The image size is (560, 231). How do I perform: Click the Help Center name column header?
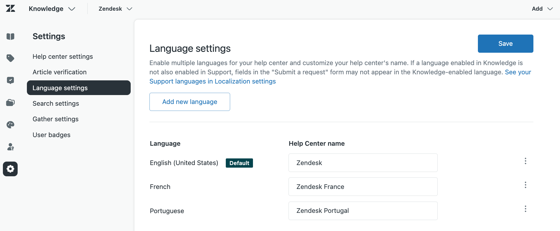point(317,143)
